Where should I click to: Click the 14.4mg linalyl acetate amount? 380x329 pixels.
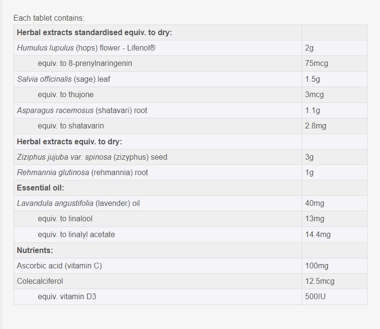tap(318, 235)
